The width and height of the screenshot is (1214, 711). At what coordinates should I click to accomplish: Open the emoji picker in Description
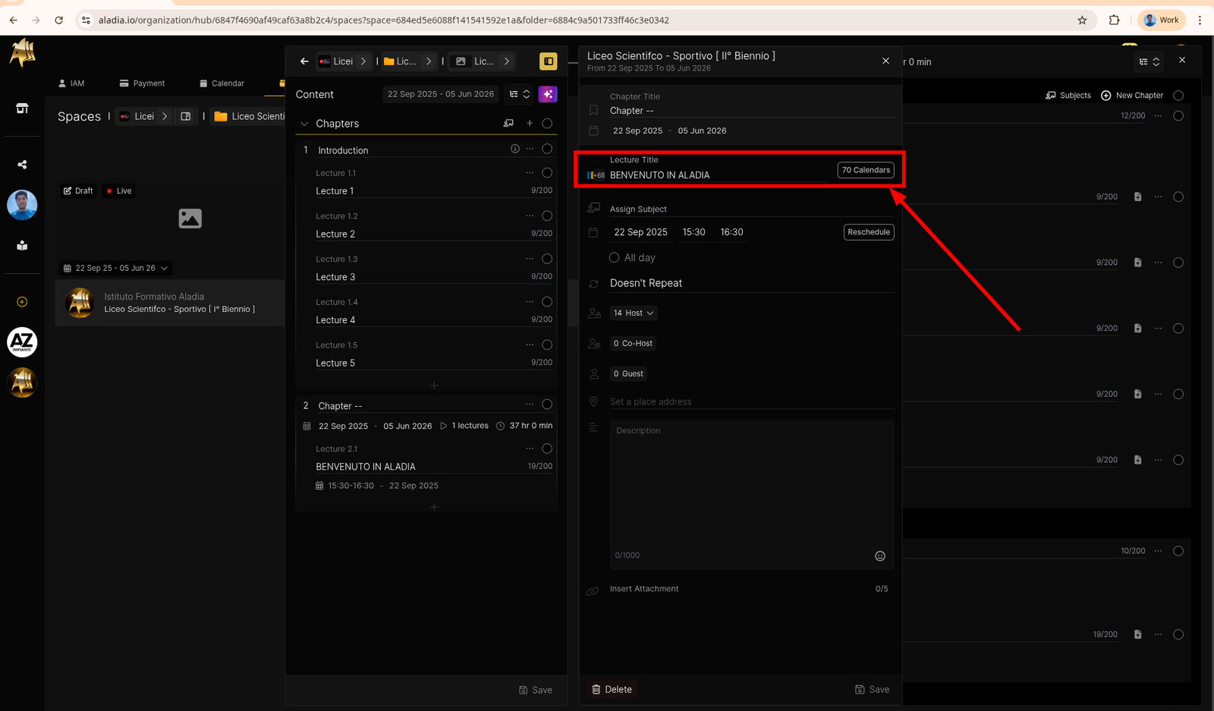pyautogui.click(x=880, y=556)
